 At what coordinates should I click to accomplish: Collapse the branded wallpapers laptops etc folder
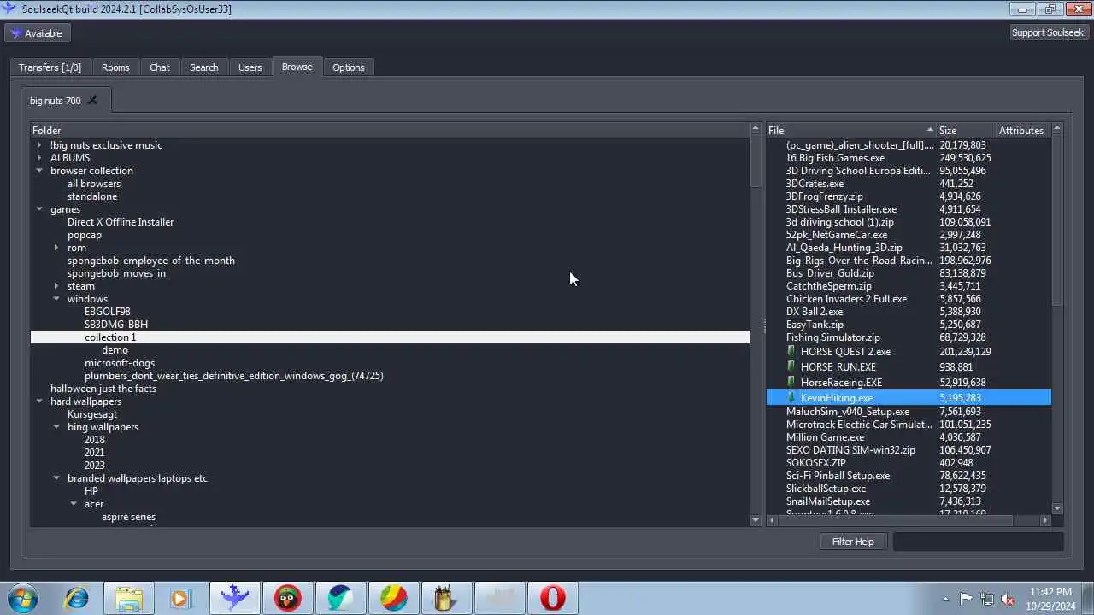56,478
